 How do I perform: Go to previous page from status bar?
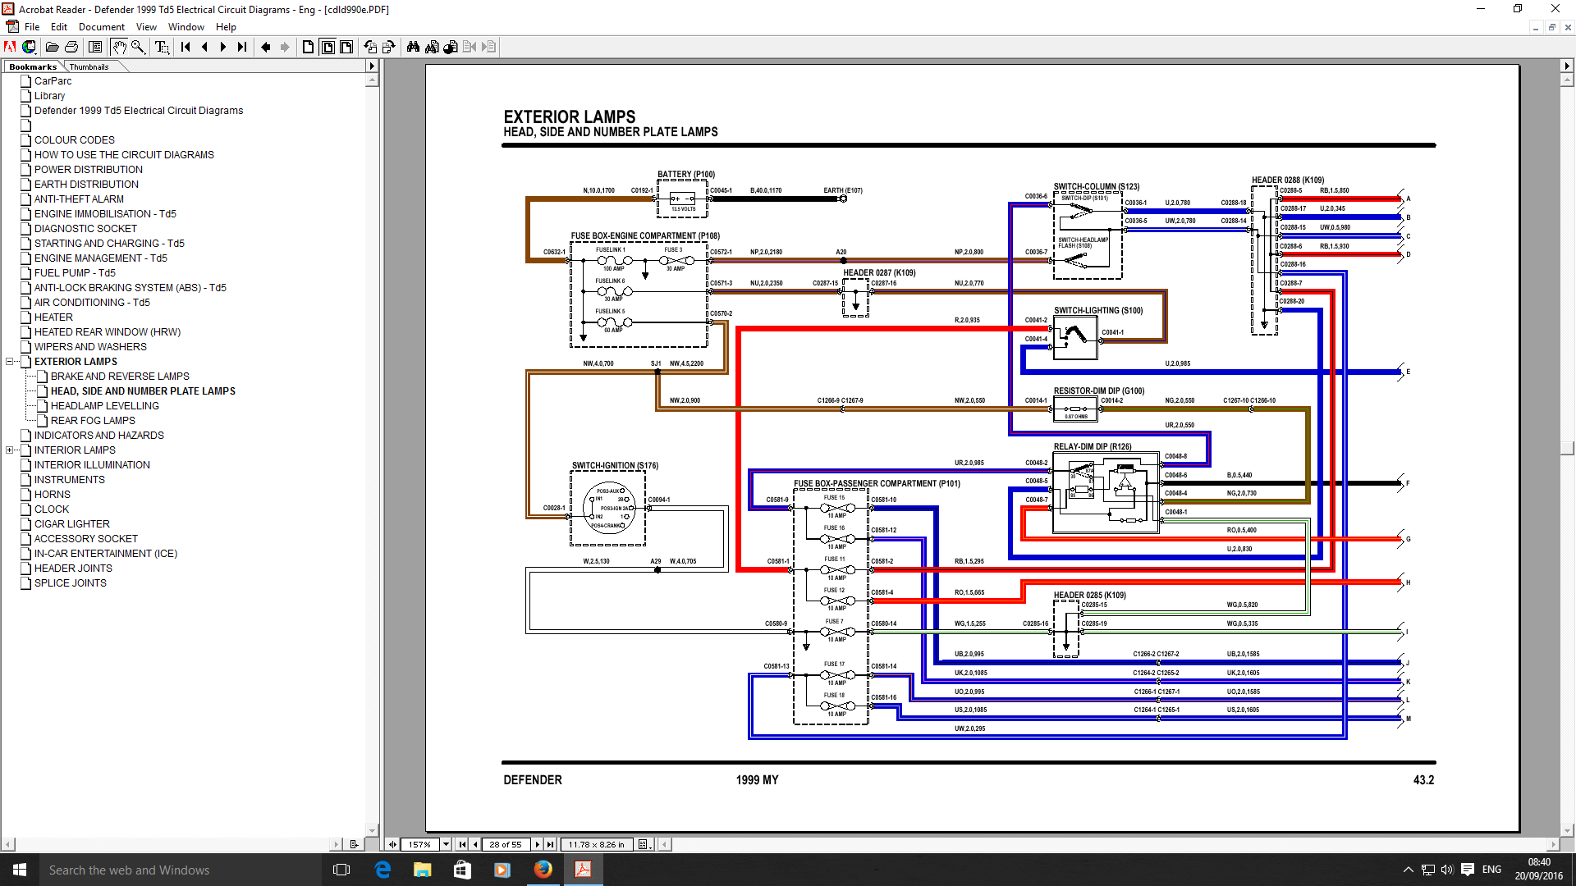(x=474, y=844)
